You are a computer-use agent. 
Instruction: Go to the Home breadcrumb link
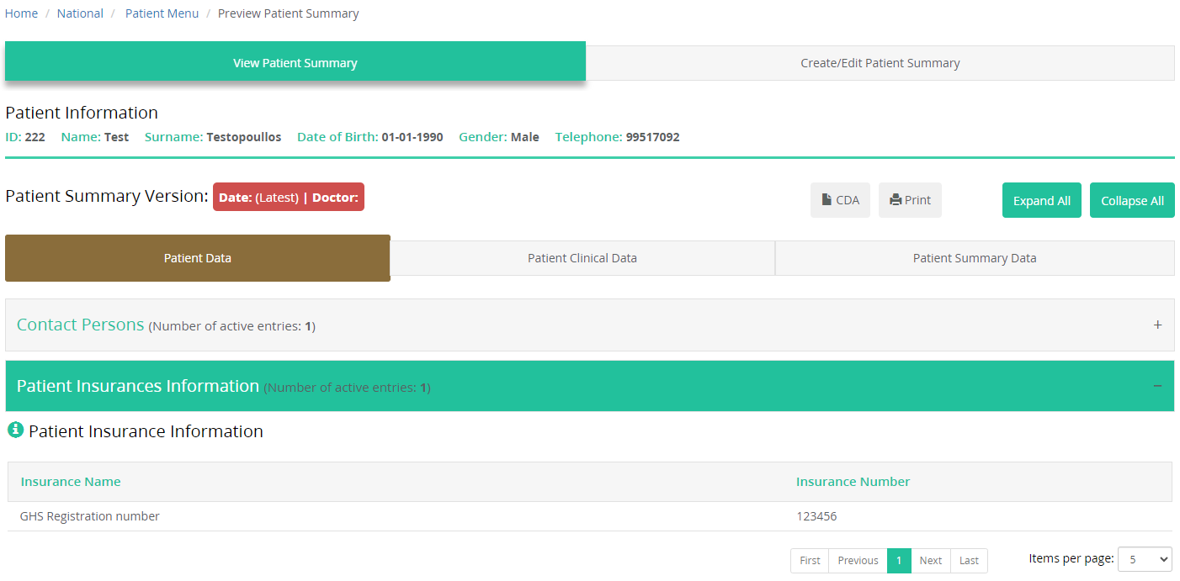click(x=22, y=13)
